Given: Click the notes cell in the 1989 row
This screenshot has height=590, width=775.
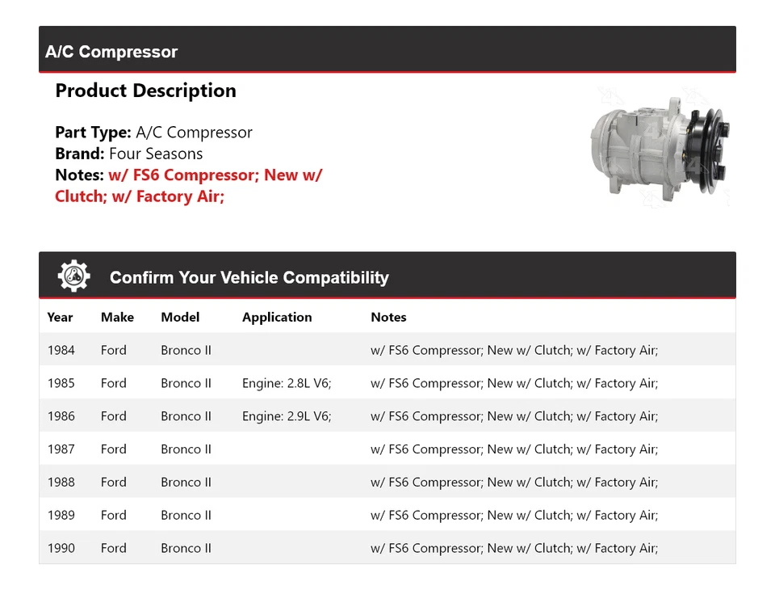Looking at the screenshot, I should (x=514, y=515).
